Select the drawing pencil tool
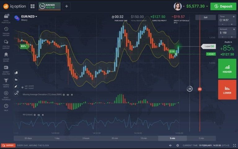The width and height of the screenshot is (238, 149). tap(16, 86)
